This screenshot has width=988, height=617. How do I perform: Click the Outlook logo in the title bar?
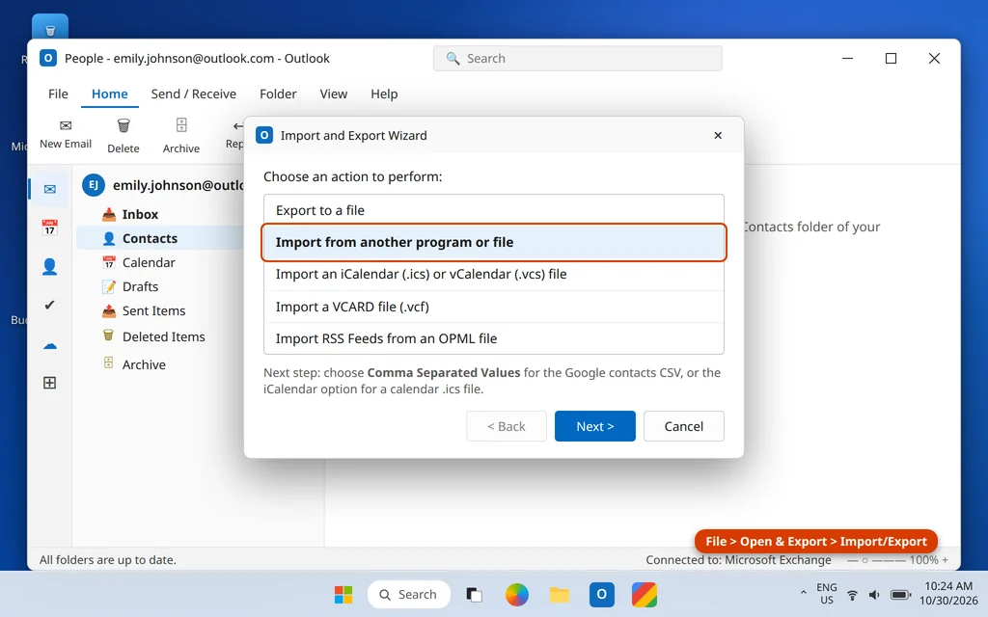[x=48, y=58]
